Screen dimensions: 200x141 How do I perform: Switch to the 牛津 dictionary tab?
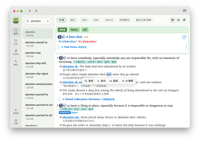(61, 20)
